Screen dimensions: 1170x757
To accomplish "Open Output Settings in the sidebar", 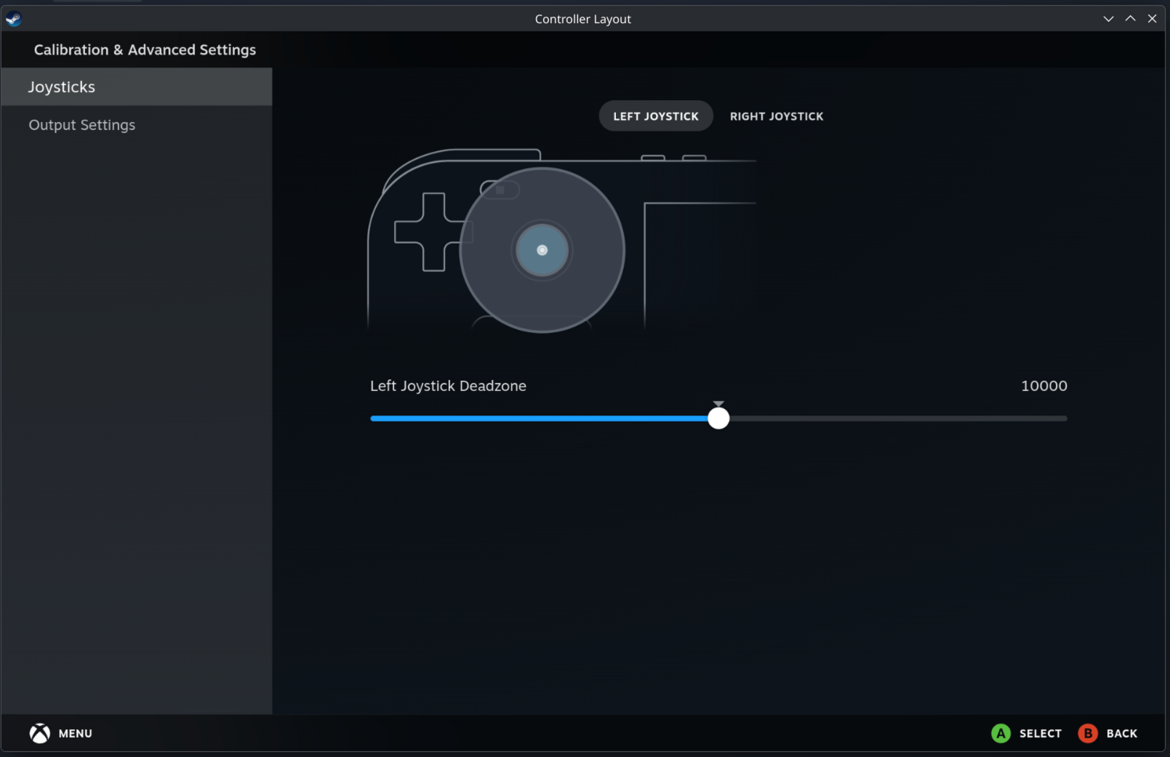I will coord(137,125).
